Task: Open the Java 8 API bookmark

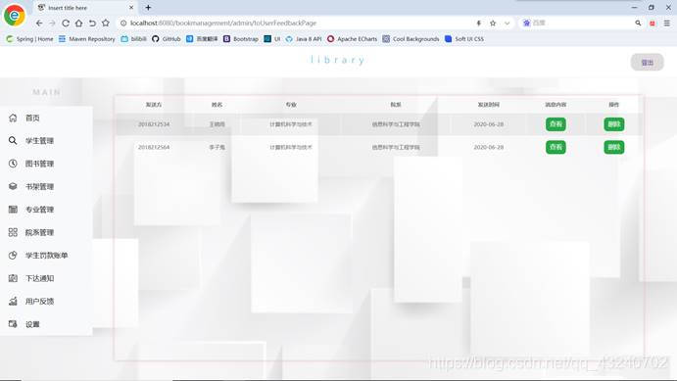Action: tap(304, 39)
